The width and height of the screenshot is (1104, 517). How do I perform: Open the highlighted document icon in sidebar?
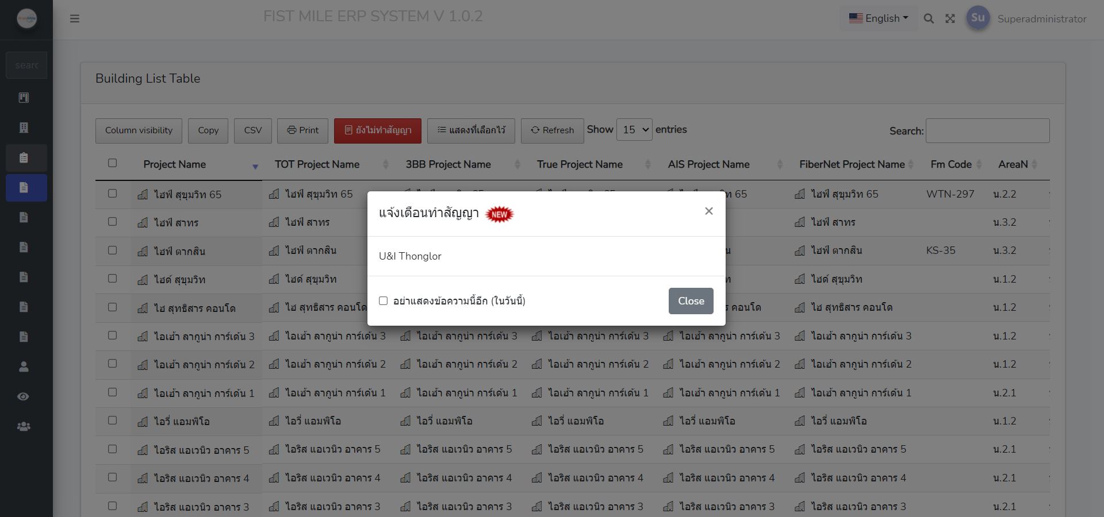pyautogui.click(x=24, y=187)
